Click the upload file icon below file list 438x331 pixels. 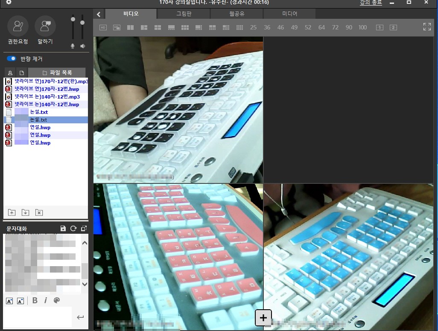[12, 212]
